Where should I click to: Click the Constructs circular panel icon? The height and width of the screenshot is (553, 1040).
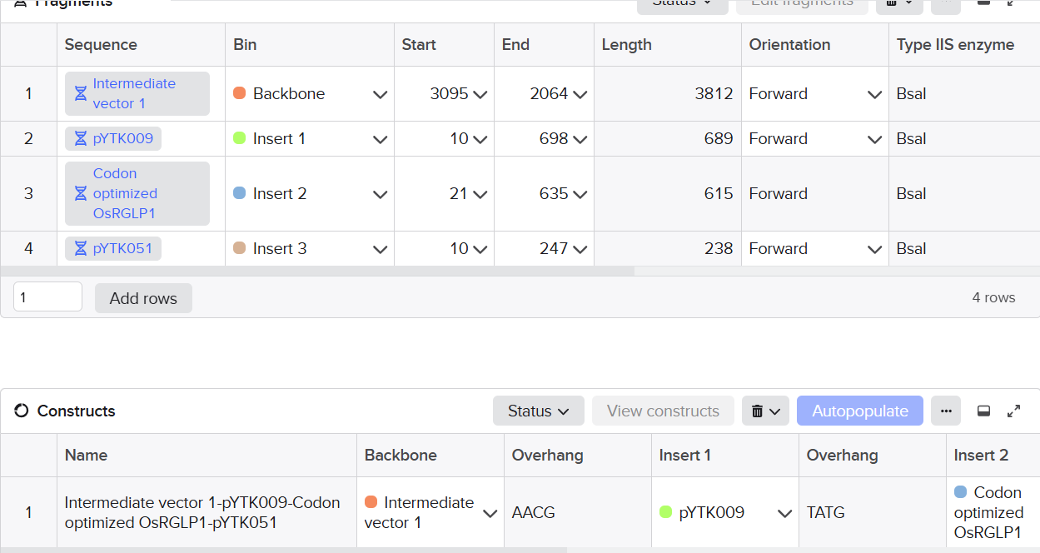(x=22, y=411)
